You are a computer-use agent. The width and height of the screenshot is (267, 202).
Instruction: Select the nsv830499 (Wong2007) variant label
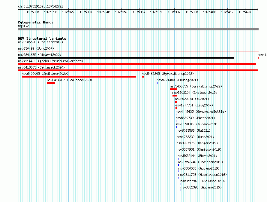36,48
